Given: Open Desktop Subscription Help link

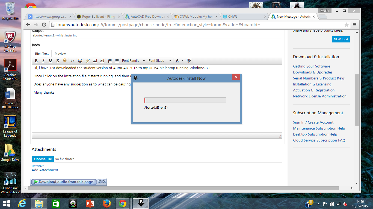Looking at the screenshot, I should 315,134.
